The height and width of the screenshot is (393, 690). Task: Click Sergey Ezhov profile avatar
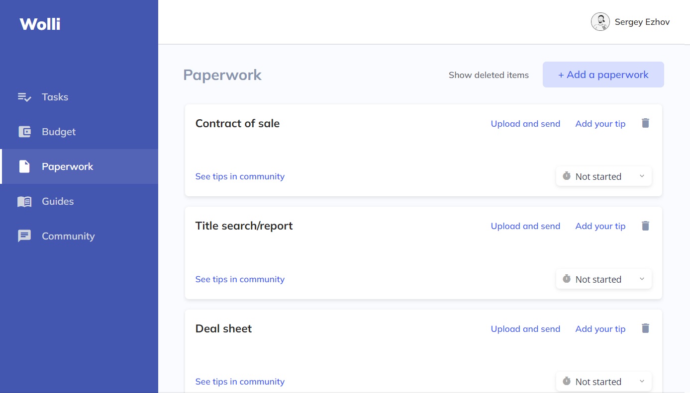click(x=600, y=22)
